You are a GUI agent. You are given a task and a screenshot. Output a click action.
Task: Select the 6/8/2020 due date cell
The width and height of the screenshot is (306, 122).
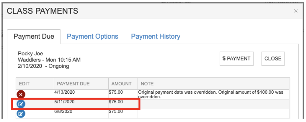63,111
